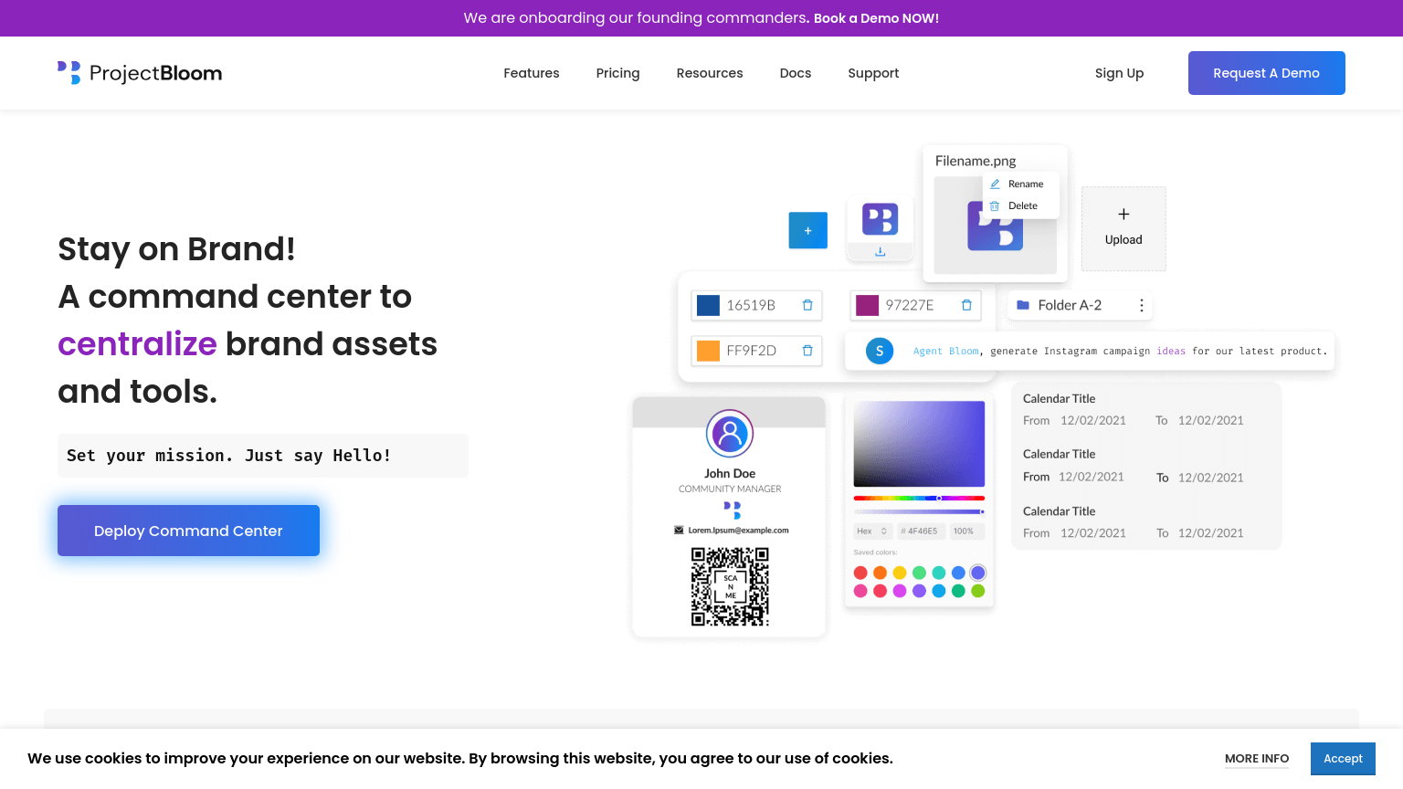Go to the Pricing page
This screenshot has height=789, width=1403.
click(617, 73)
